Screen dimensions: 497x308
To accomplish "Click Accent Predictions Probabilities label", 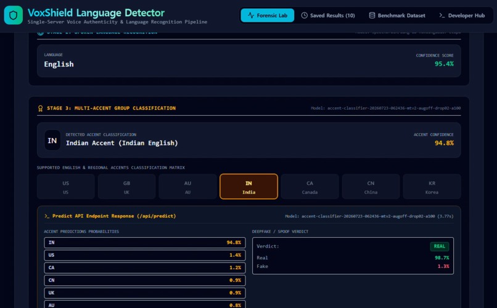I will 81,232.
